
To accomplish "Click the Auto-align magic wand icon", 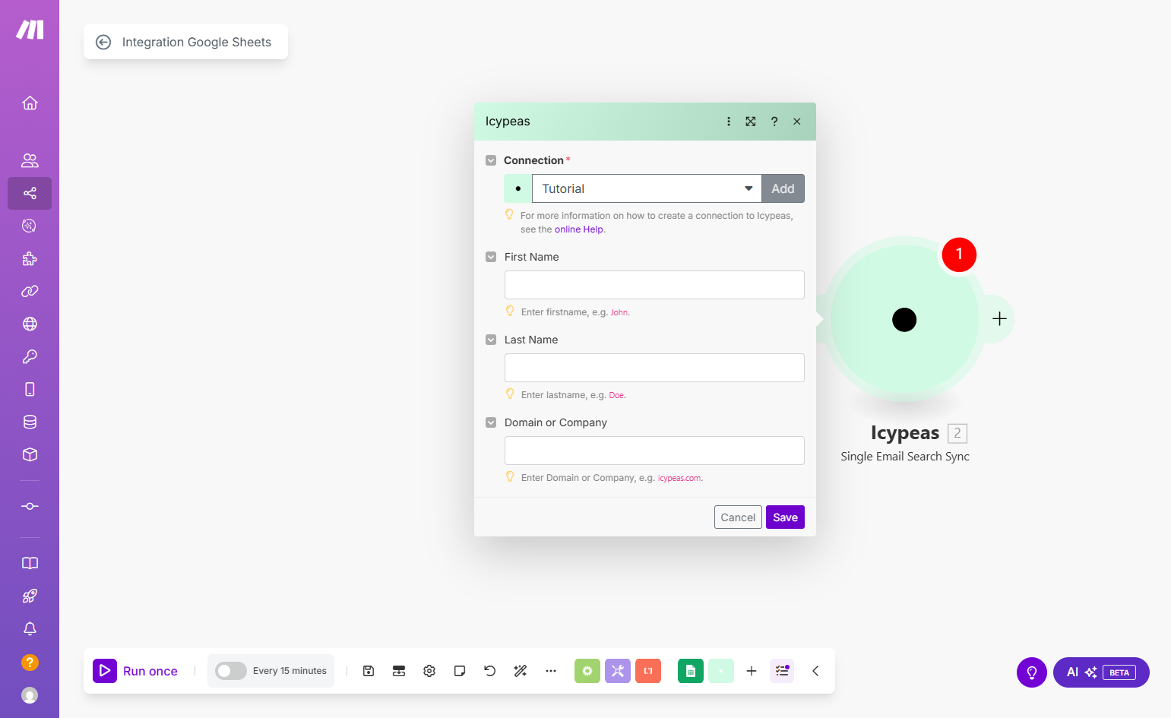I will pyautogui.click(x=521, y=671).
